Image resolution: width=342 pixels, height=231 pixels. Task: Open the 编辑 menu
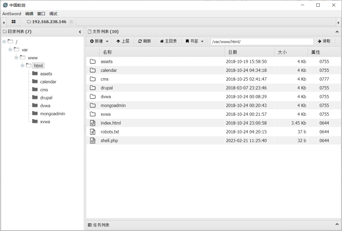coord(29,14)
